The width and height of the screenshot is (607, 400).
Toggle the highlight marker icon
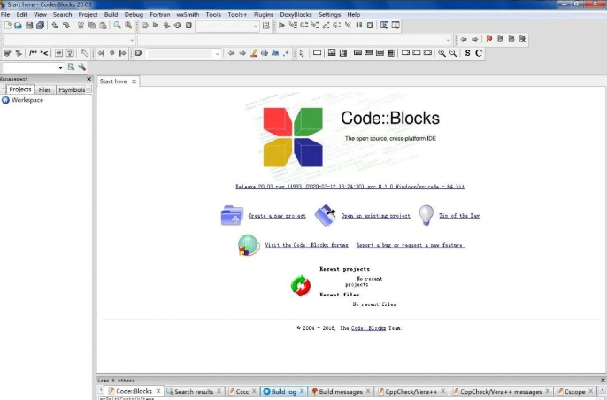(254, 53)
